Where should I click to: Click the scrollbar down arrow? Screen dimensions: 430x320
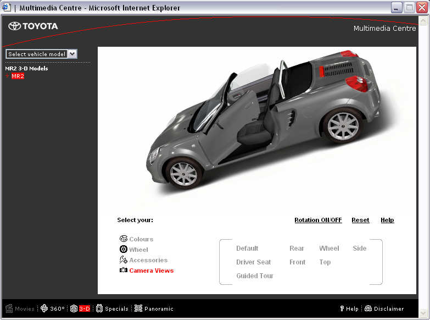[x=423, y=313]
